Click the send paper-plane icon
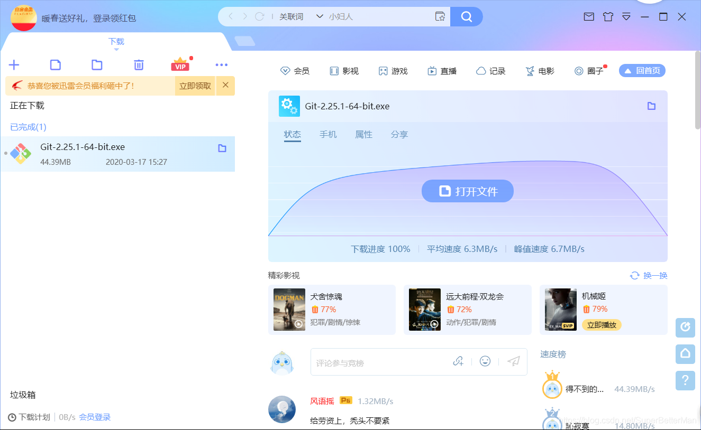The width and height of the screenshot is (701, 430). (x=514, y=361)
